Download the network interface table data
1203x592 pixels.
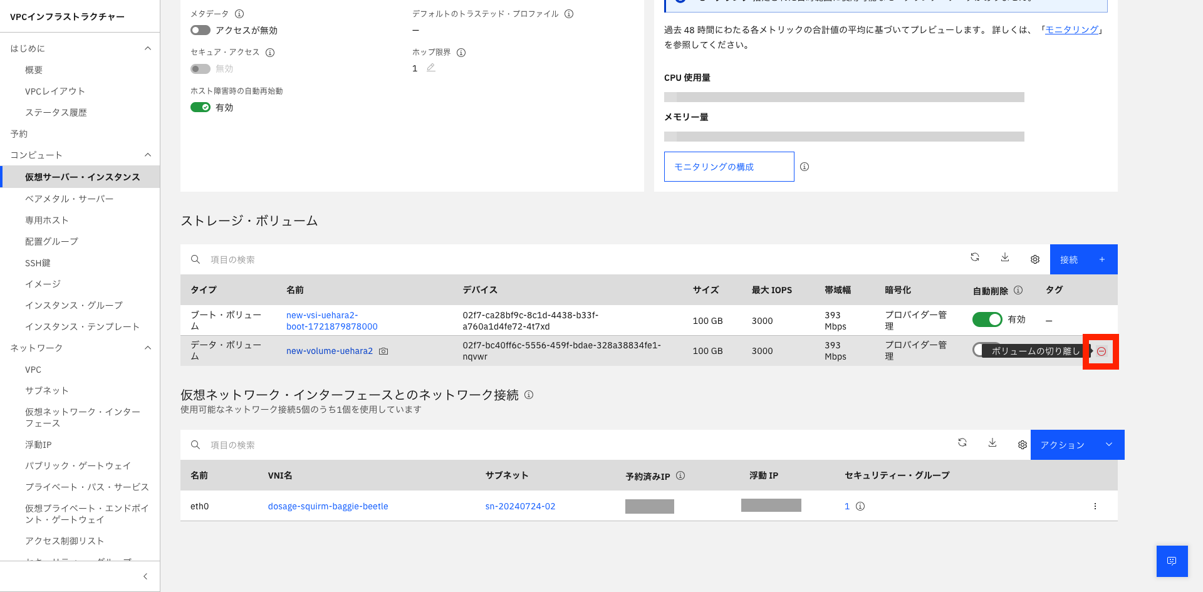(x=992, y=443)
